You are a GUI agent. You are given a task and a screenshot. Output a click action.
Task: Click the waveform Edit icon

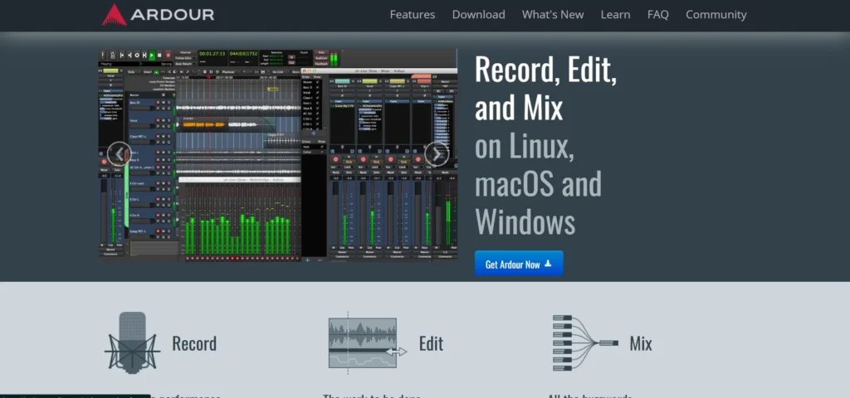367,342
